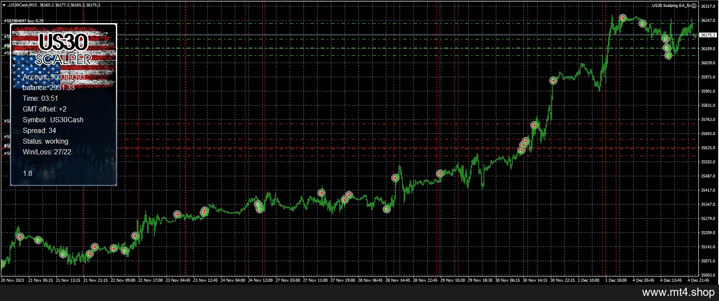The width and height of the screenshot is (719, 301).
Task: Click the US30 Scalping EA_fix expert name
Action: (x=671, y=6)
